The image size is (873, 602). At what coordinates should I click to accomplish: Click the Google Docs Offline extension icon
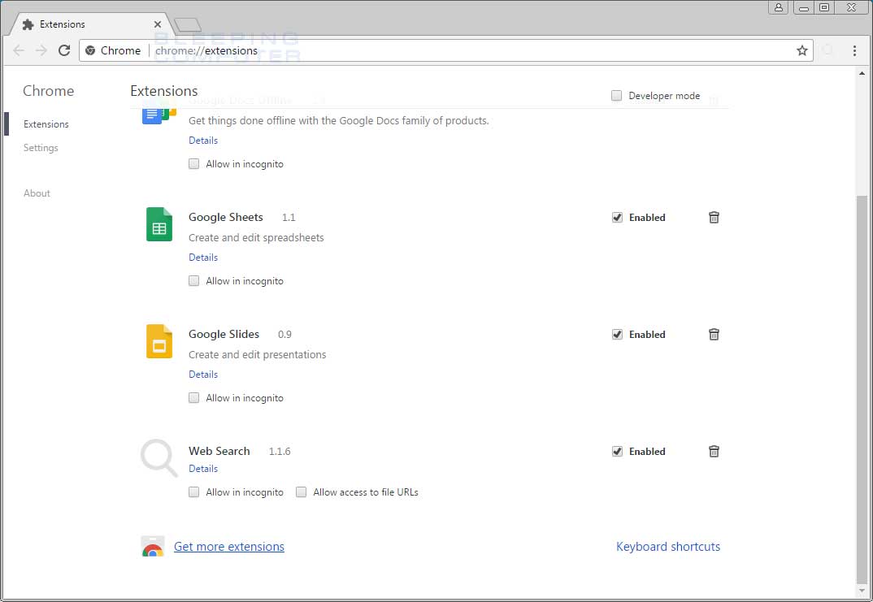point(159,114)
